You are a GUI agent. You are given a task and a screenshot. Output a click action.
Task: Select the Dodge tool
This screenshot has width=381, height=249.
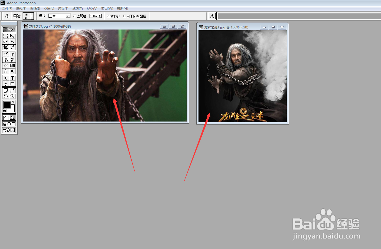(x=12, y=71)
